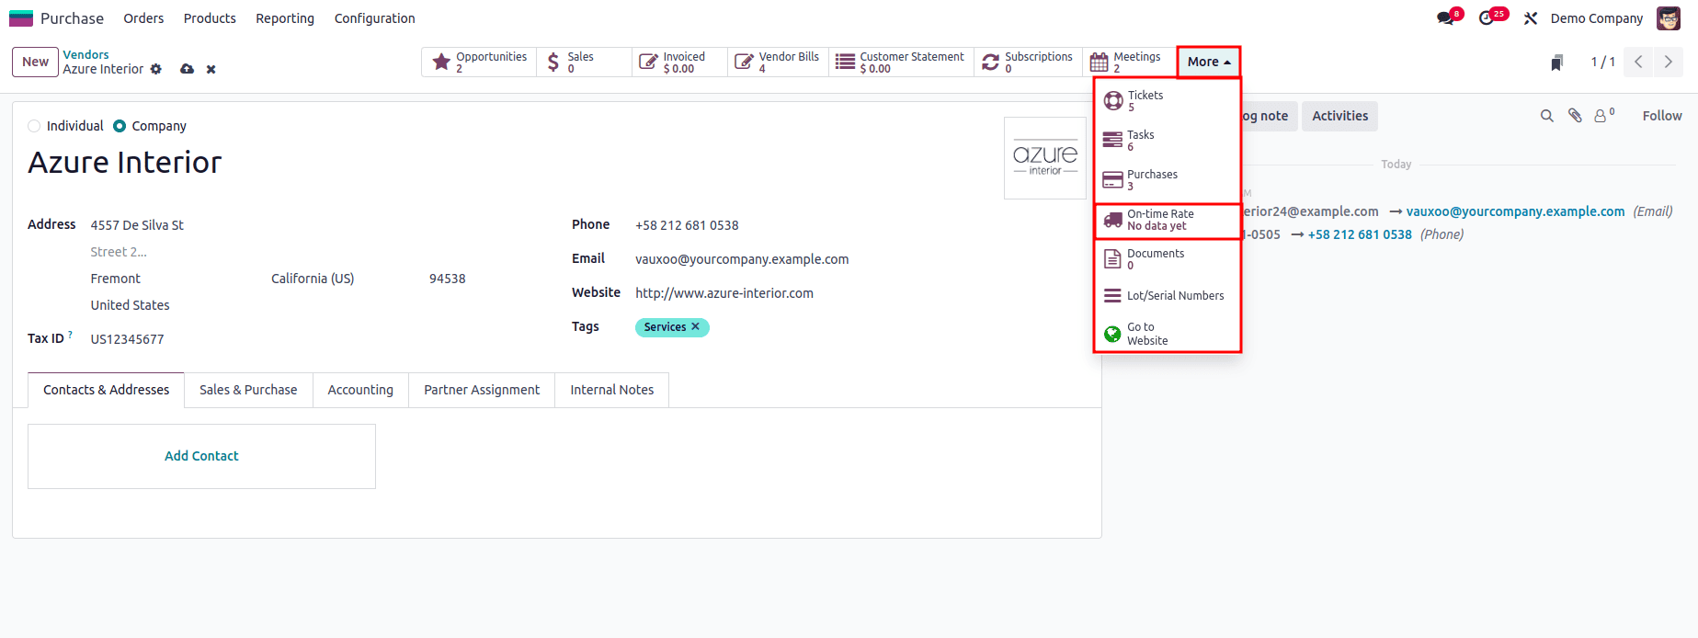The image size is (1698, 638).
Task: Search messages in the chatter
Action: click(x=1546, y=116)
